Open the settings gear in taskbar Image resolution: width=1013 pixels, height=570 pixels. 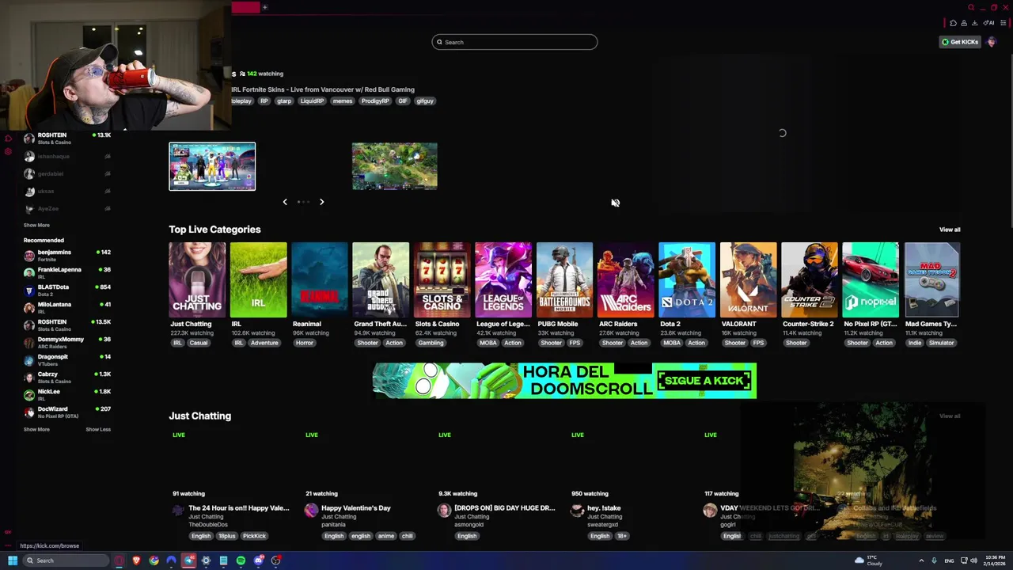click(206, 560)
